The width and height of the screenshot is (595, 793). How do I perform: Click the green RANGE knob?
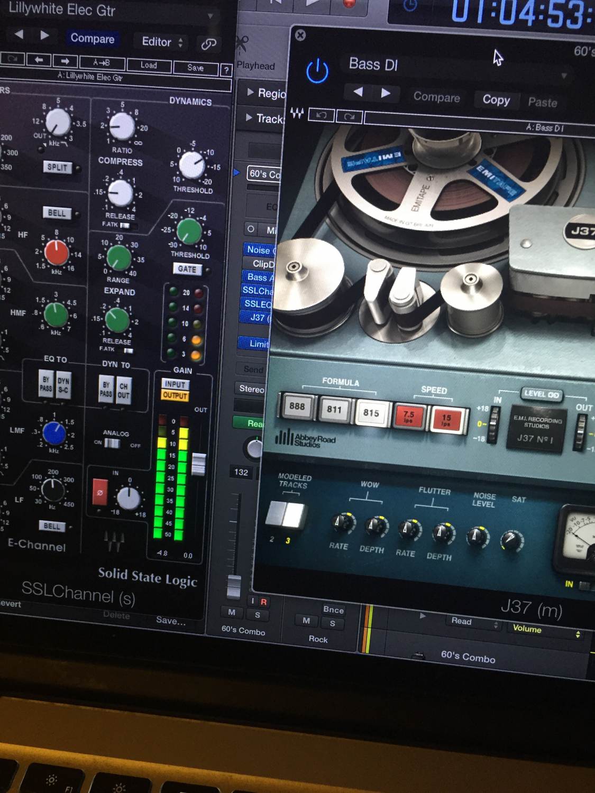pos(119,257)
